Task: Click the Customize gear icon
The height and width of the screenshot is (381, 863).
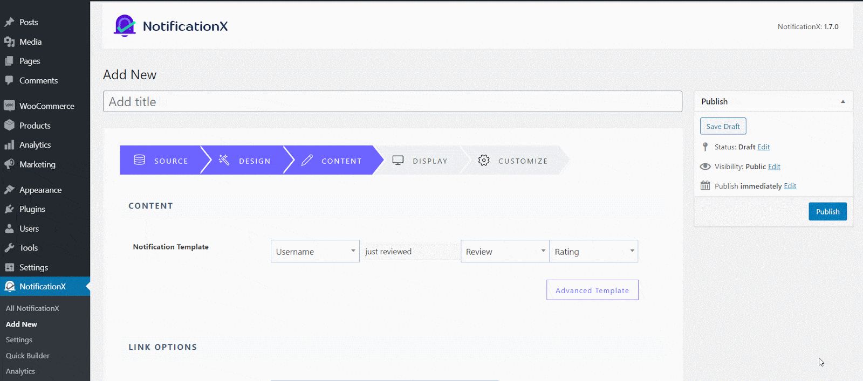Action: [484, 160]
